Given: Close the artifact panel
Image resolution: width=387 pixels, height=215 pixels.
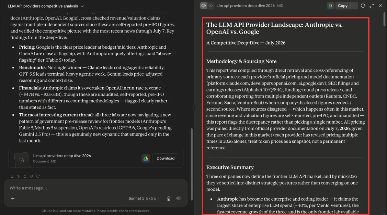Looking at the screenshot, I should [x=380, y=6].
